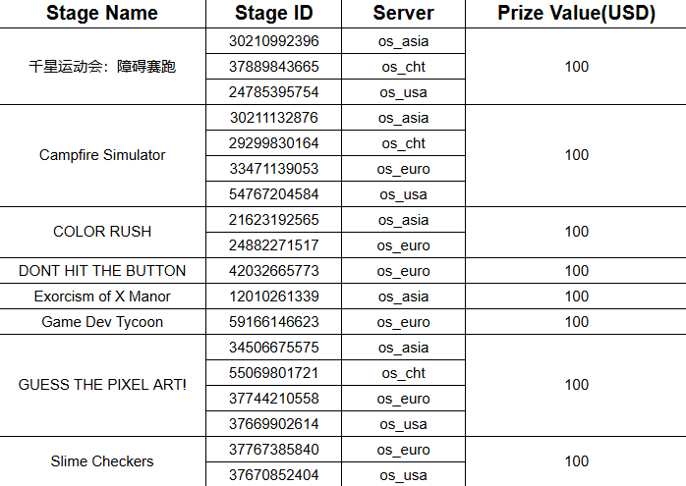Select Game Dev Tycoon stage name
This screenshot has width=686, height=486.
(x=102, y=322)
